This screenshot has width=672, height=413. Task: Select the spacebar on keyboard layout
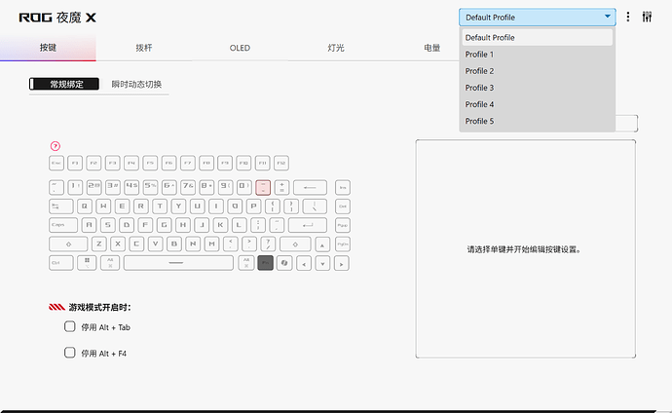(178, 263)
